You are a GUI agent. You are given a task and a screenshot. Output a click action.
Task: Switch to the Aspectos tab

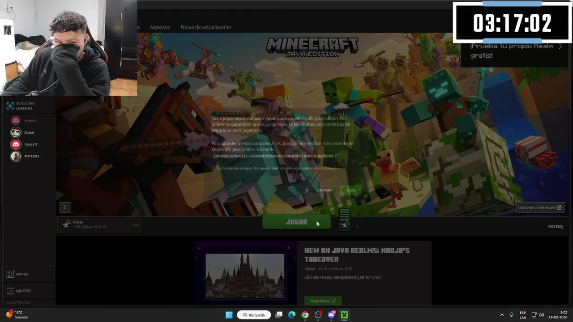pyautogui.click(x=160, y=27)
